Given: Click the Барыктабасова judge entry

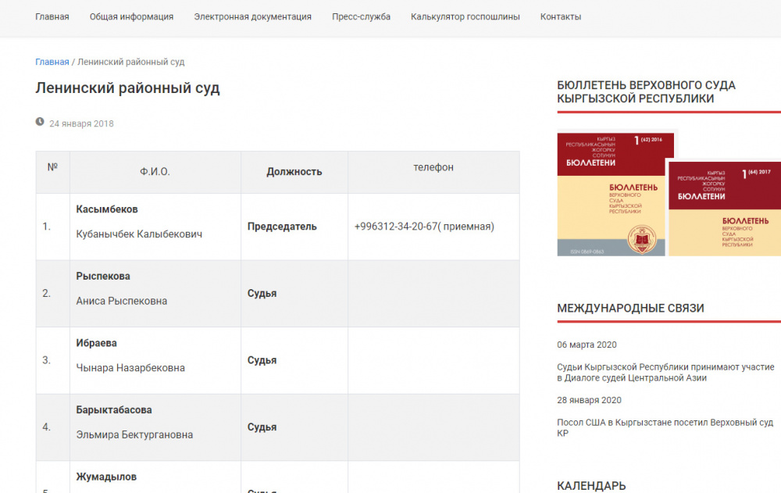Looking at the screenshot, I should 114,410.
